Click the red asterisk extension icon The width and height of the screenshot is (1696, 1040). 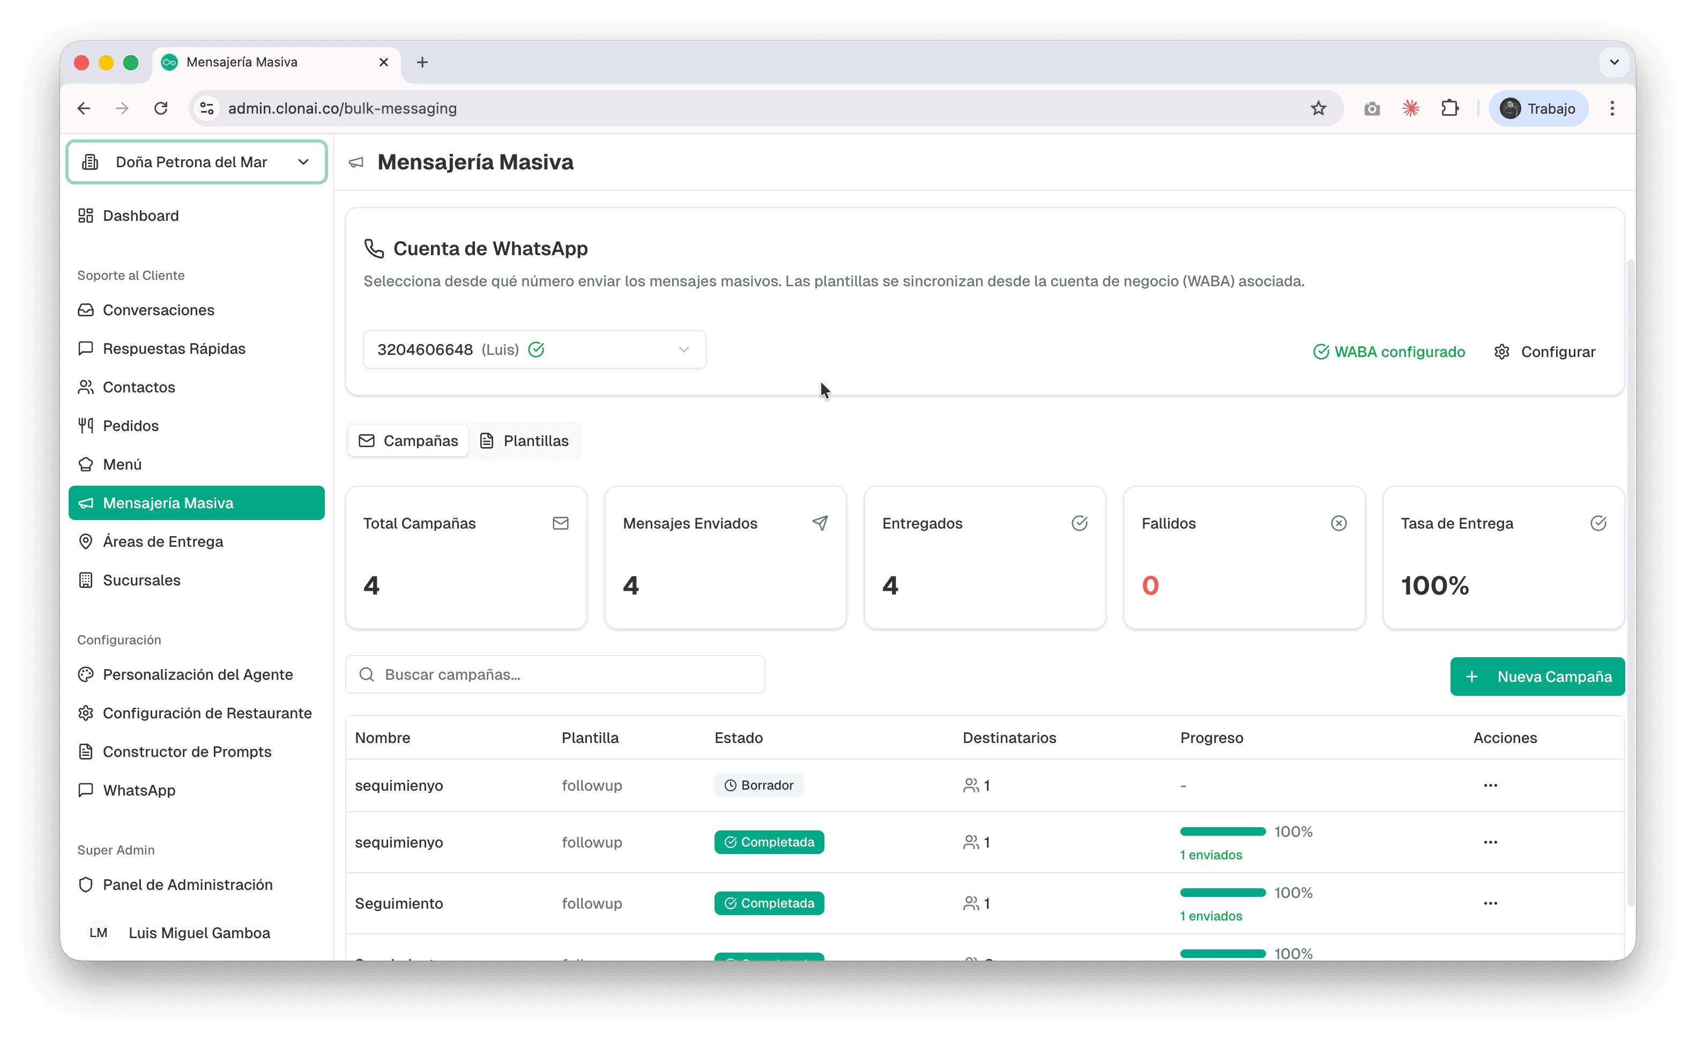[x=1410, y=108]
